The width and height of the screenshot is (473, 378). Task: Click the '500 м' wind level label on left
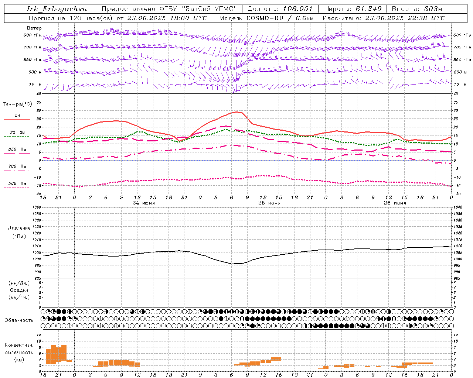(x=35, y=72)
